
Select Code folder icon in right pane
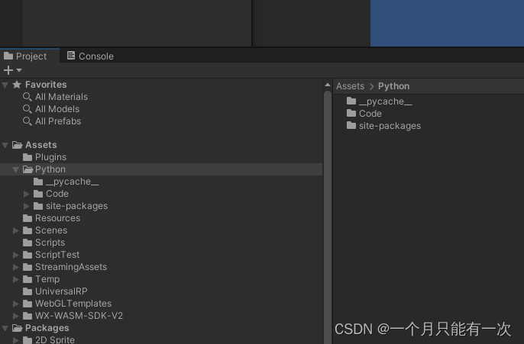pyautogui.click(x=351, y=113)
